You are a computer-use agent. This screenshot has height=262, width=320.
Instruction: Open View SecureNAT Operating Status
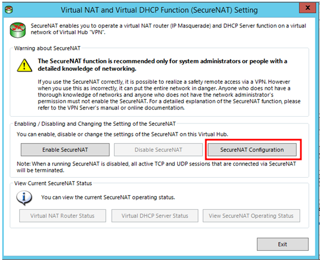click(251, 216)
